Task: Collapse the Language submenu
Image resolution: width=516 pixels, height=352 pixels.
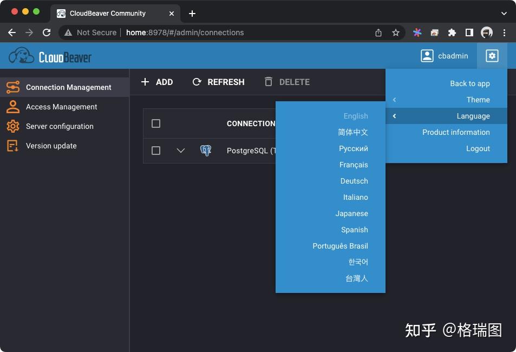Action: pyautogui.click(x=473, y=116)
